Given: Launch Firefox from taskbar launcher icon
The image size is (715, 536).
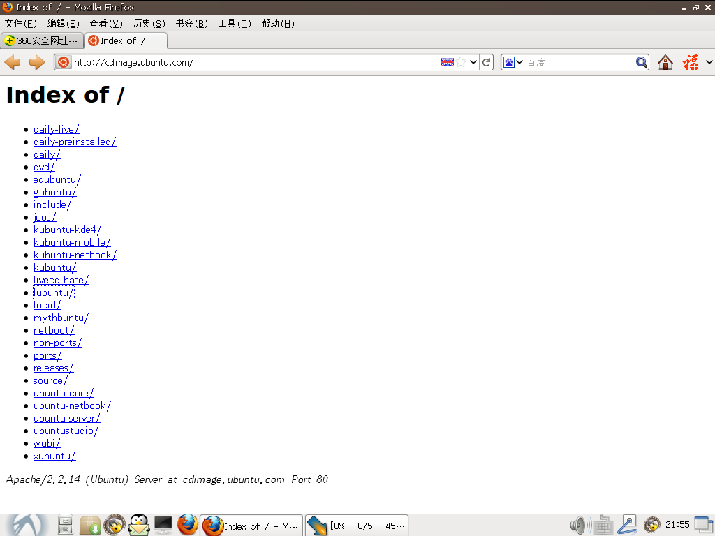Looking at the screenshot, I should [187, 525].
